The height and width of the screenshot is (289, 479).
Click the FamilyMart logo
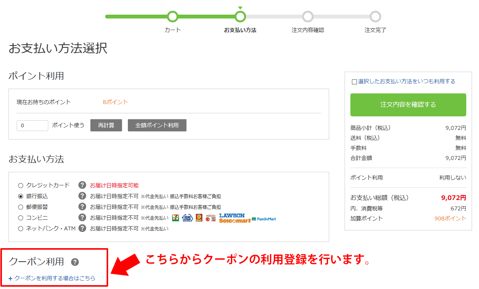(x=264, y=219)
